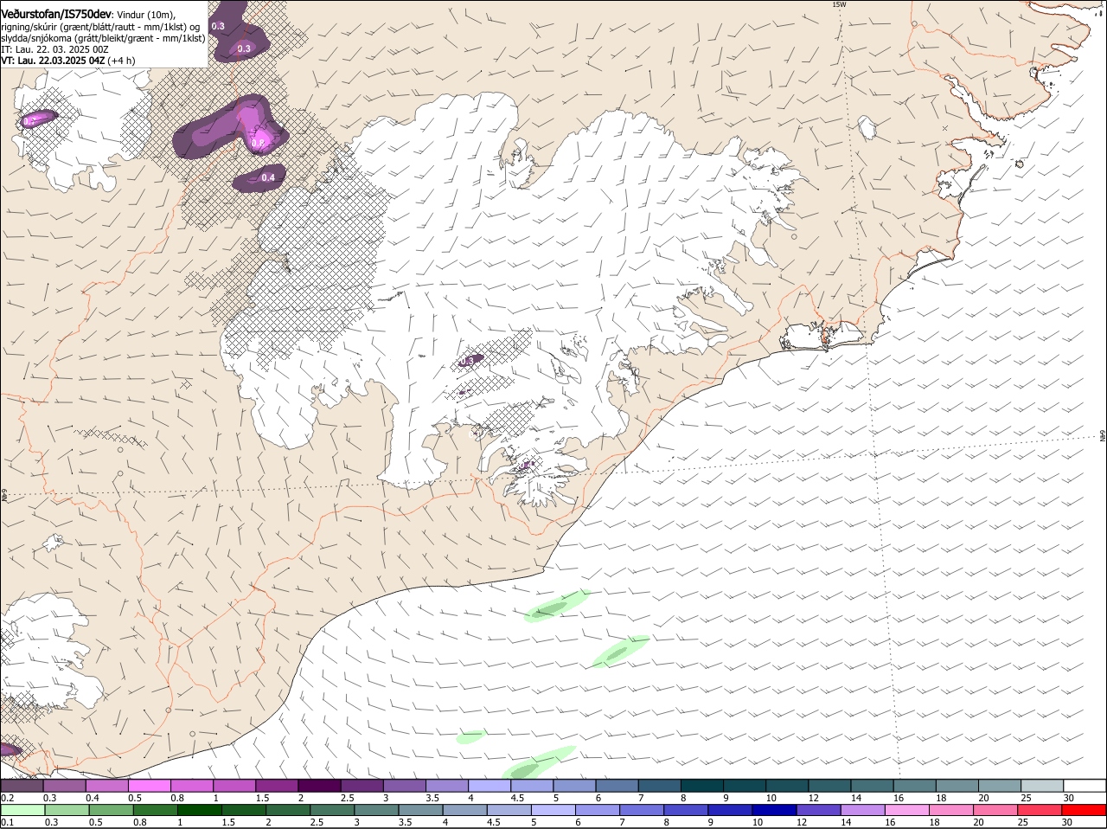Select top scale swatch between 8 and 9
Image resolution: width=1107 pixels, height=829 pixels.
click(x=701, y=786)
